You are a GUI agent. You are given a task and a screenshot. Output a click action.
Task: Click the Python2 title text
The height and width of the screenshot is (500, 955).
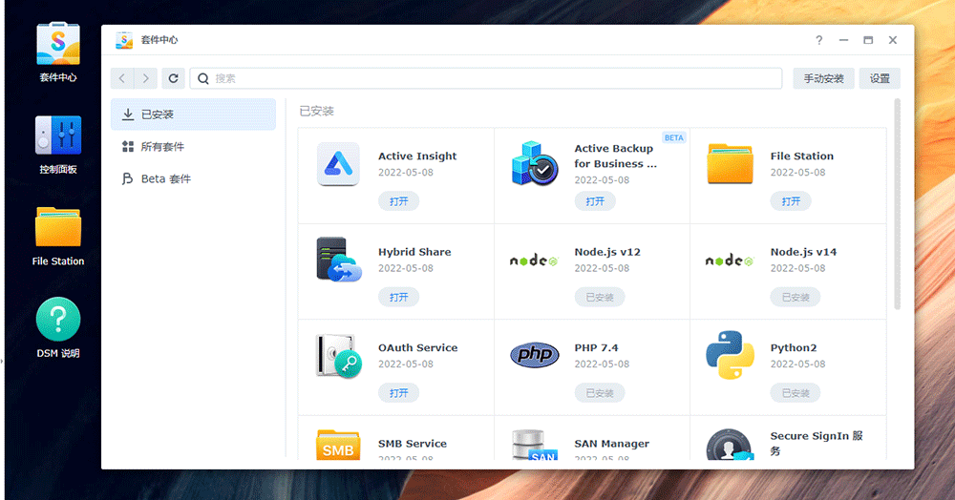(x=794, y=348)
